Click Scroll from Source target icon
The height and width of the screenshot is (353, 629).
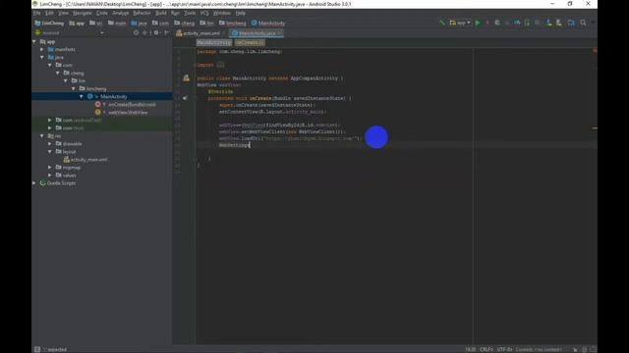(x=136, y=32)
